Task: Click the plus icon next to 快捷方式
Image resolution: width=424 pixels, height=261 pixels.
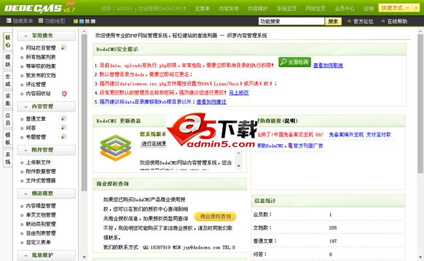Action: click(x=416, y=8)
